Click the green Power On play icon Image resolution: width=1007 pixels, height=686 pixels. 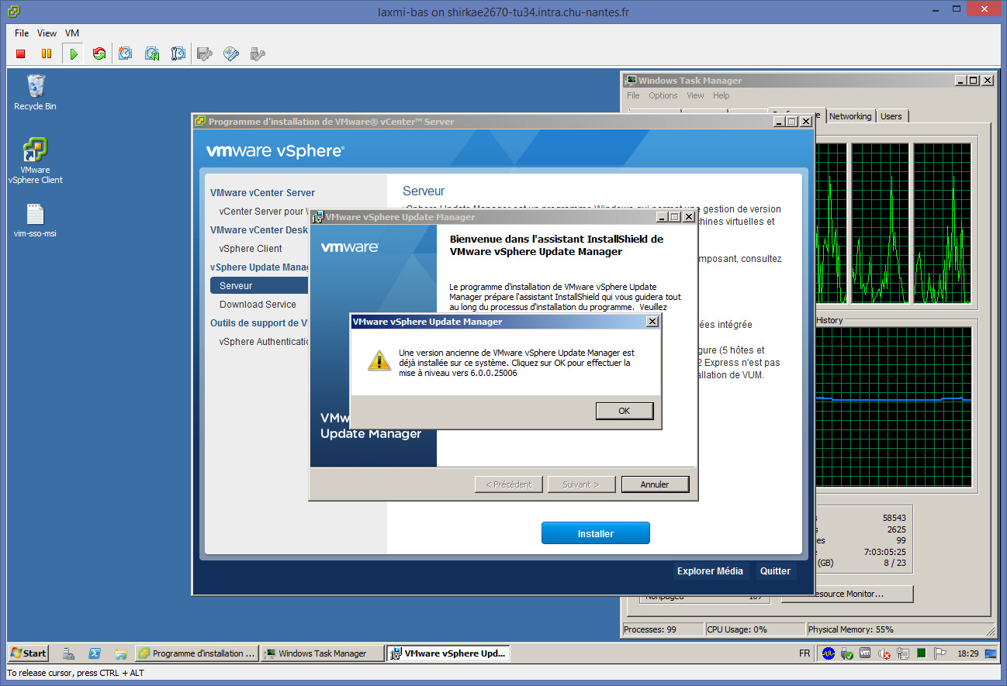tap(73, 53)
